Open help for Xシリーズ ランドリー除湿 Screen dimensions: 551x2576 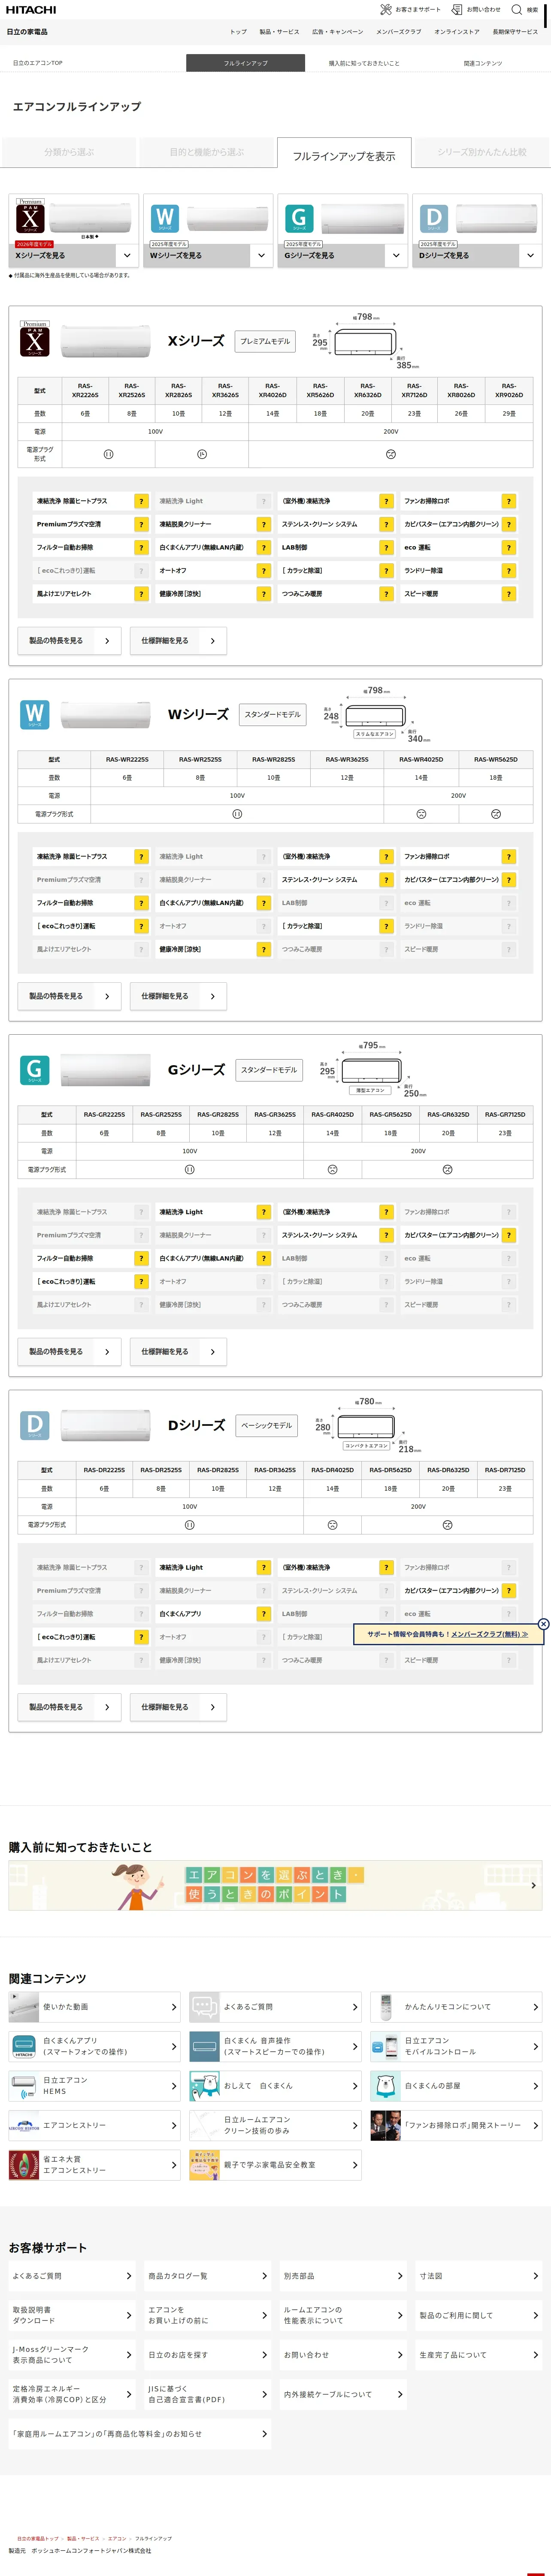pyautogui.click(x=509, y=571)
